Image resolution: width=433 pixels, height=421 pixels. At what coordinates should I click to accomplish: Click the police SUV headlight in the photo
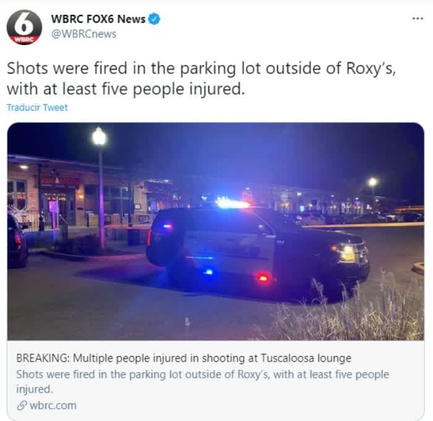tap(349, 252)
